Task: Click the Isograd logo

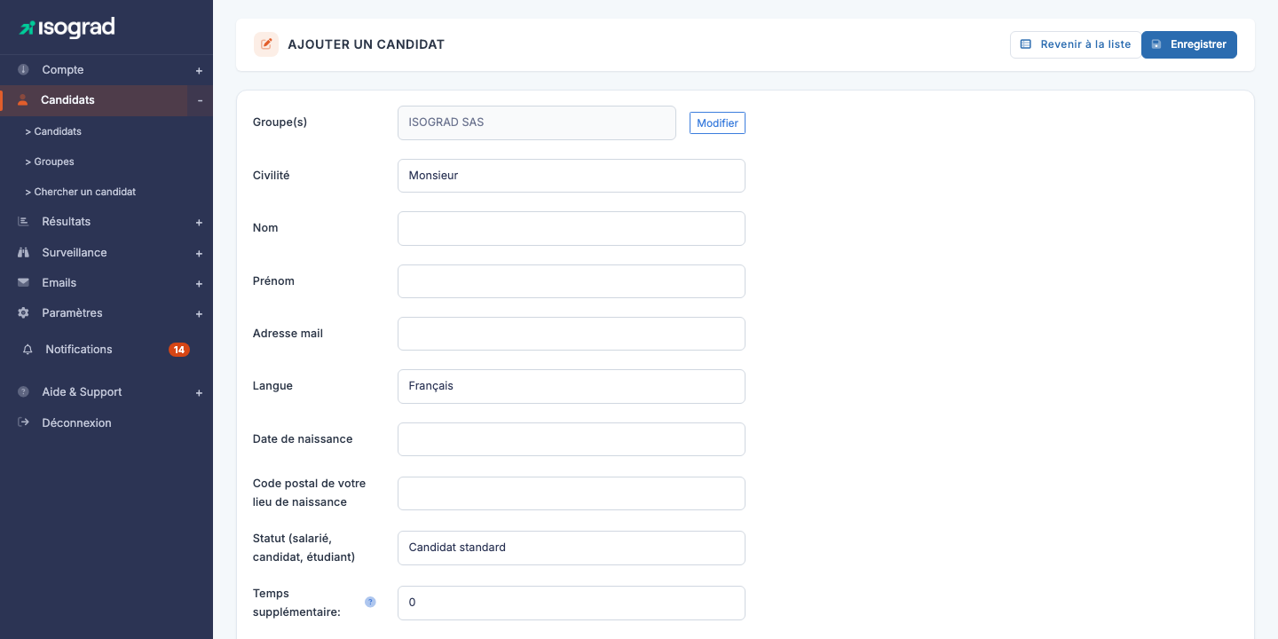Action: [67, 28]
